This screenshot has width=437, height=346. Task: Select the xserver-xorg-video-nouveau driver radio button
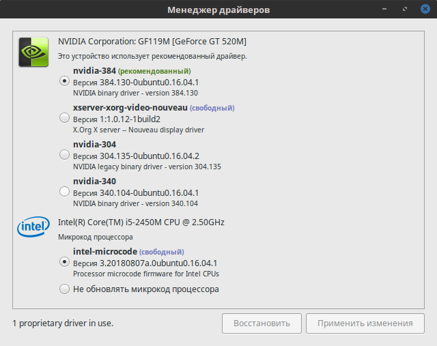tap(64, 118)
